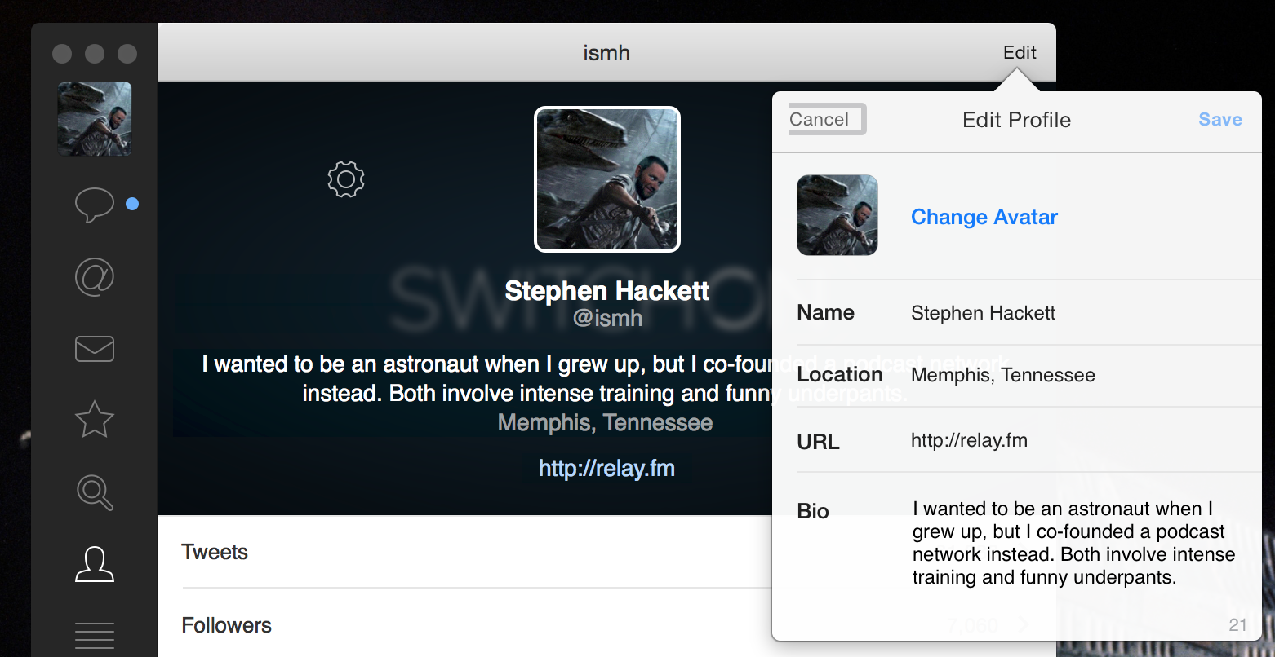Open the http://relay.fm link on profile
This screenshot has height=657, width=1275.
(606, 469)
